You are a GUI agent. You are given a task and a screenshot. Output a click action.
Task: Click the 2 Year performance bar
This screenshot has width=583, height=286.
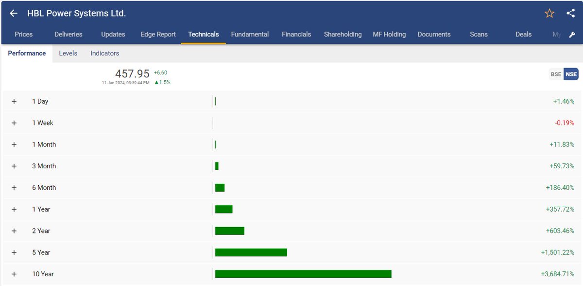pos(230,231)
